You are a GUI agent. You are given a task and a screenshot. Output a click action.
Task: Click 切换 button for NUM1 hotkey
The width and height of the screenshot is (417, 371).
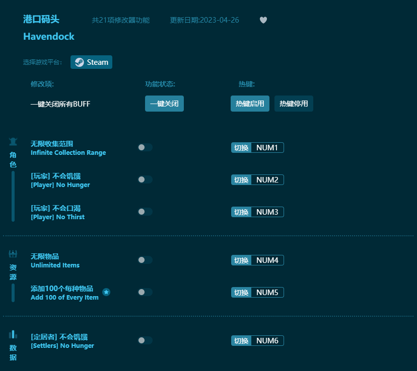(x=241, y=148)
